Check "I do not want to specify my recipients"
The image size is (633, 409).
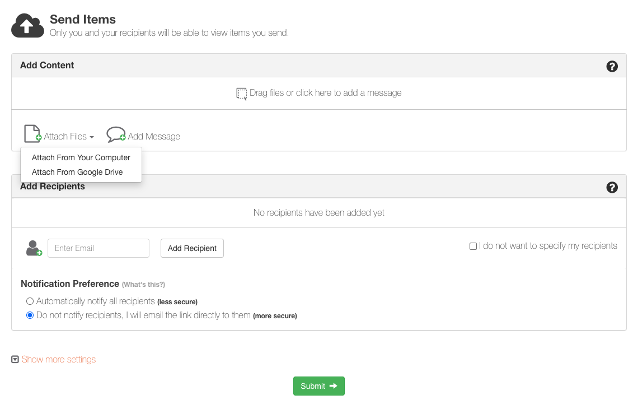point(473,246)
